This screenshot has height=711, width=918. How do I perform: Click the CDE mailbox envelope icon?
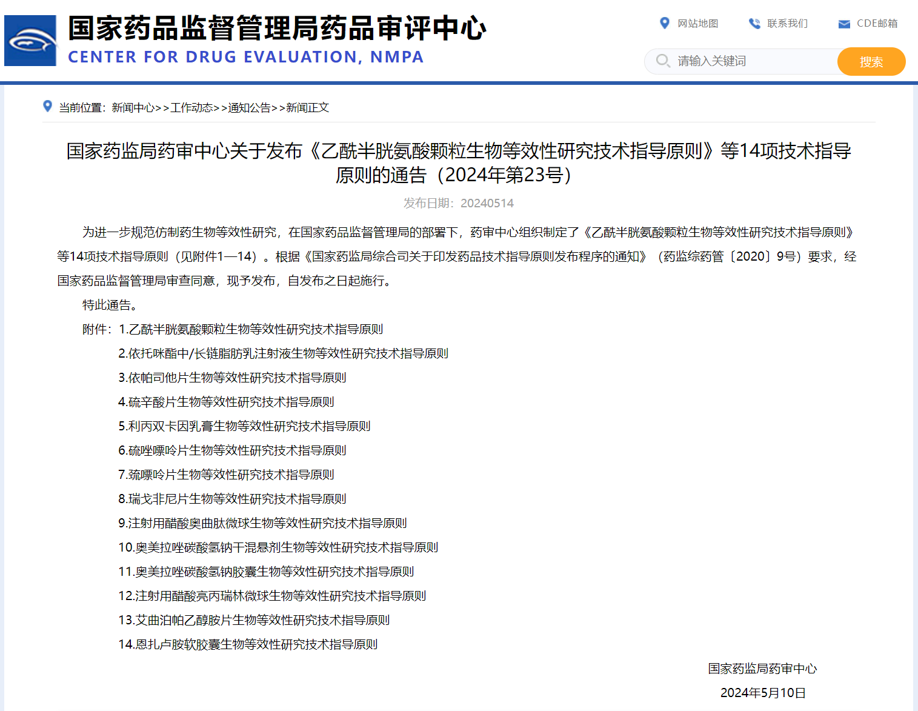(x=844, y=24)
